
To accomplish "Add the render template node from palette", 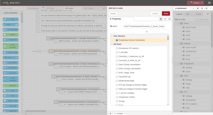I will coord(11,79).
